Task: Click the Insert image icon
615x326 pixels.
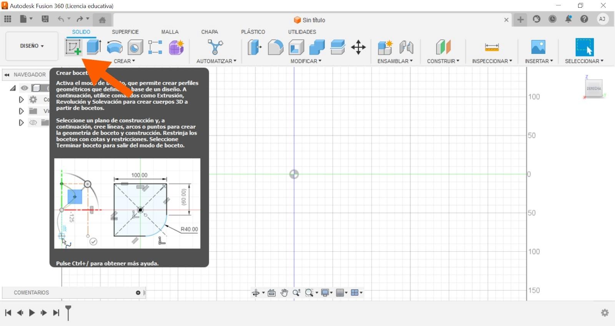Action: click(x=538, y=47)
